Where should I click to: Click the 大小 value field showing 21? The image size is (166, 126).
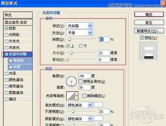tap(104, 53)
